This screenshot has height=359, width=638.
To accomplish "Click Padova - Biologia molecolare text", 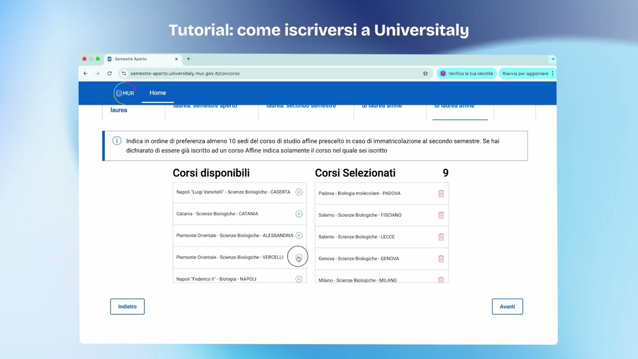I will 359,193.
